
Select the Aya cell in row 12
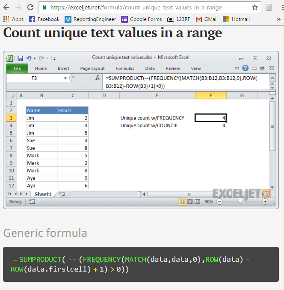(41, 185)
